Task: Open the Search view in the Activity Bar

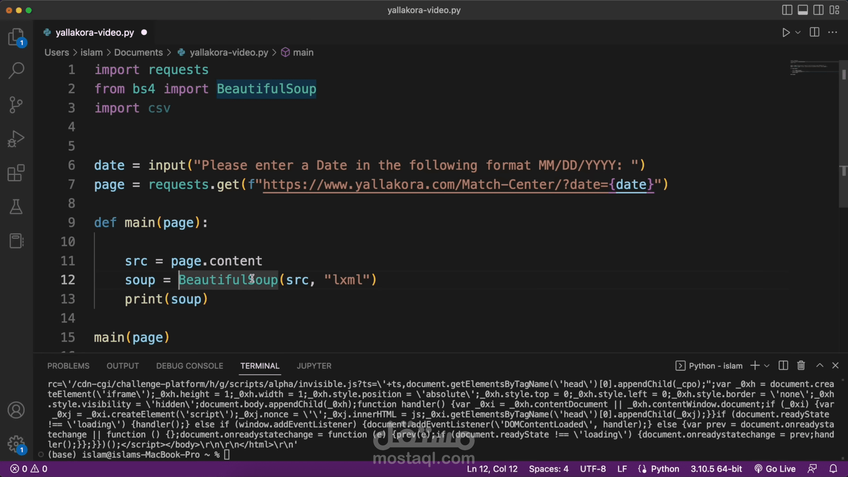Action: [16, 70]
